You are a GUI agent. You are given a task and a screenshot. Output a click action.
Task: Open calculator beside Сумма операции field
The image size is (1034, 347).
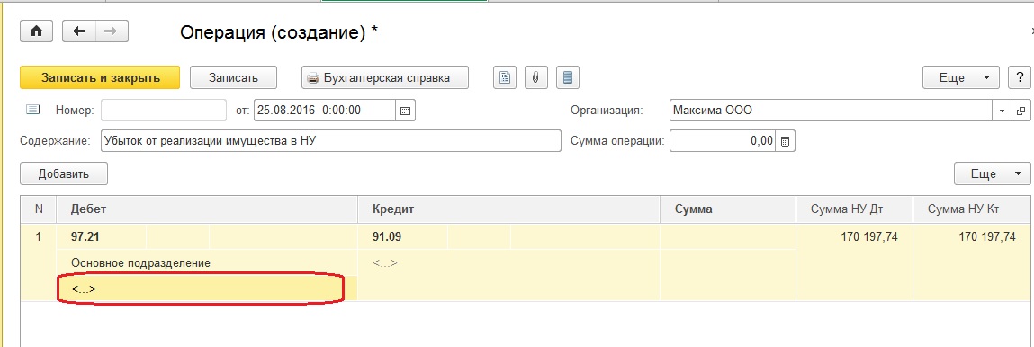pyautogui.click(x=786, y=141)
